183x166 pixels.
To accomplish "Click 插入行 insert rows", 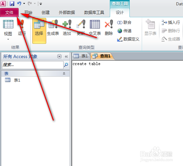I will point(171,22).
